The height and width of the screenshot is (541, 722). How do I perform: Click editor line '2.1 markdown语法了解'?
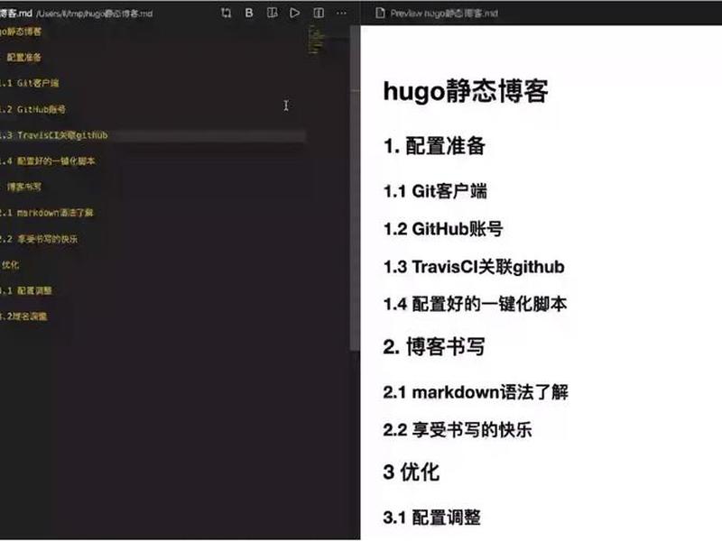click(47, 213)
